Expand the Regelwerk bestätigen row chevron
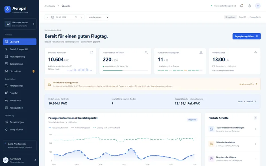The image size is (266, 166). (256, 159)
